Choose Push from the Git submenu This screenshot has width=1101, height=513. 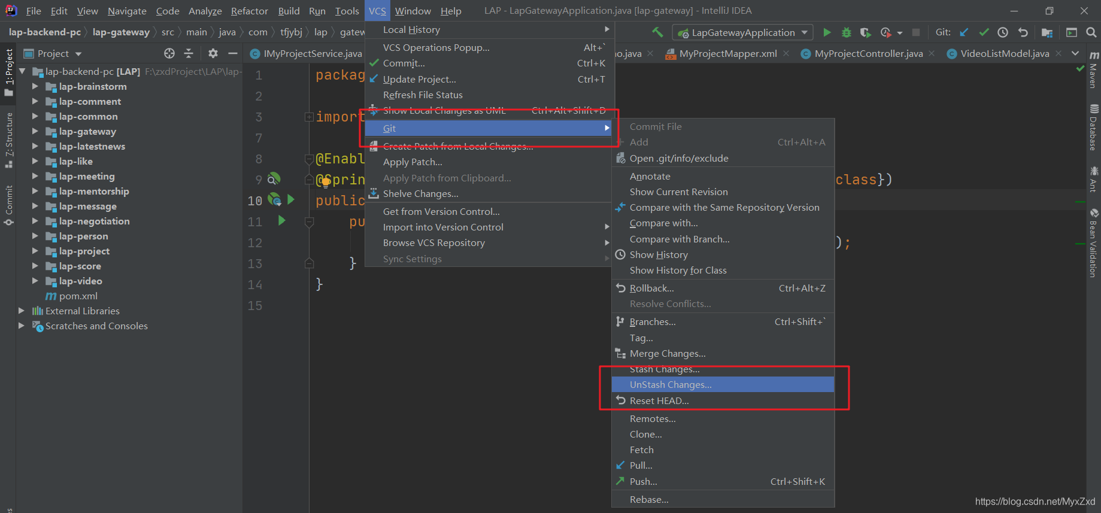pyautogui.click(x=723, y=481)
